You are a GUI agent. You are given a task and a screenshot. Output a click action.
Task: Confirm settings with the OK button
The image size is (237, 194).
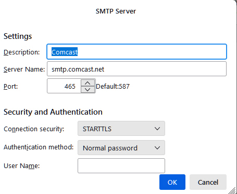coord(172,182)
